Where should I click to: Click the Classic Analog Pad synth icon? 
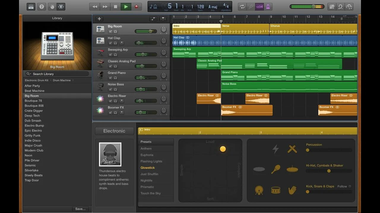tap(100, 64)
